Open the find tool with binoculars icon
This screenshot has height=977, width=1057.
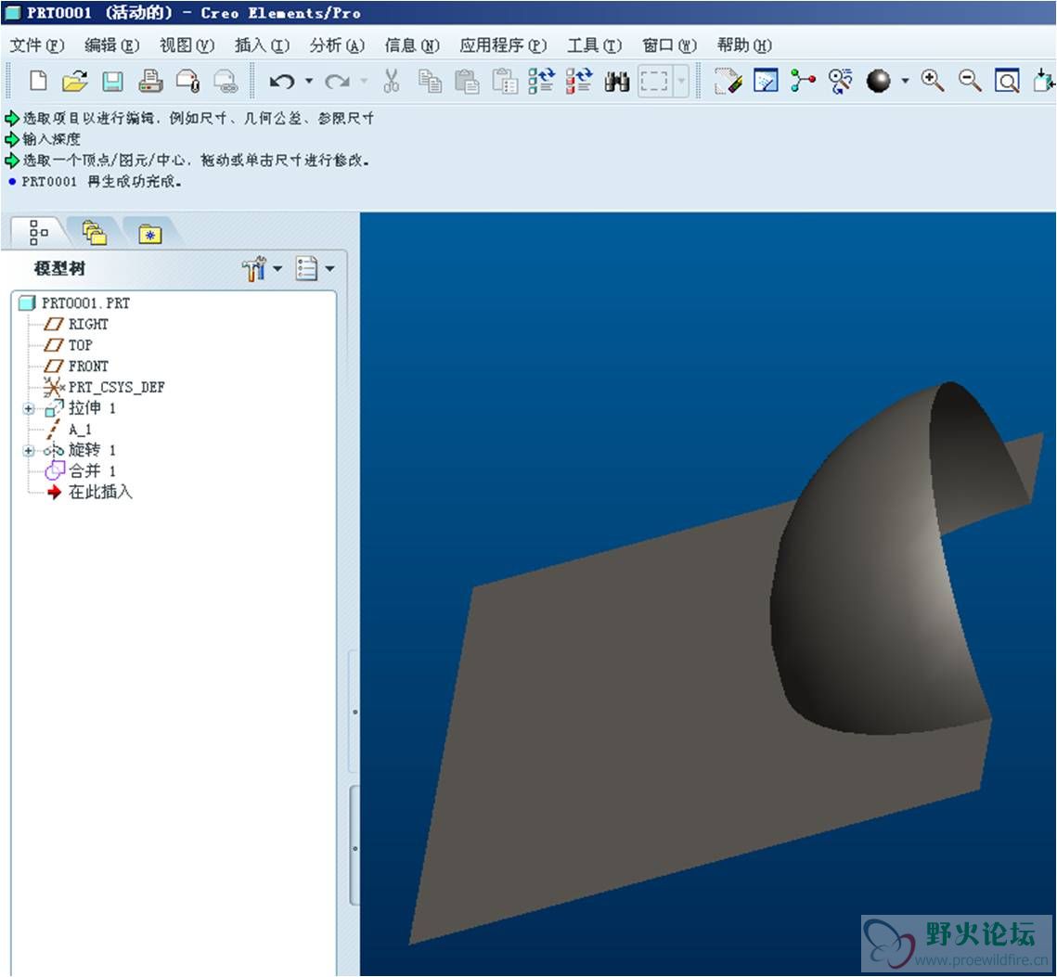pyautogui.click(x=617, y=82)
